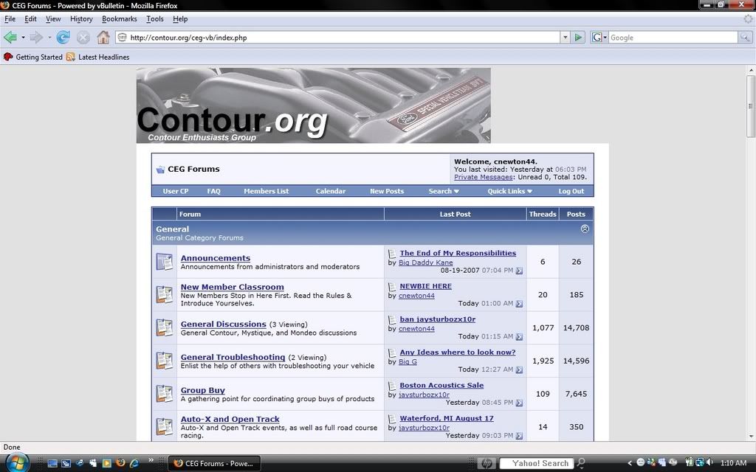This screenshot has height=472, width=756.
Task: Open the Edit menu
Action: [x=30, y=18]
